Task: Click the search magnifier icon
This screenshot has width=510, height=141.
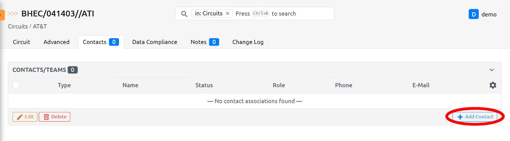Action: click(184, 14)
